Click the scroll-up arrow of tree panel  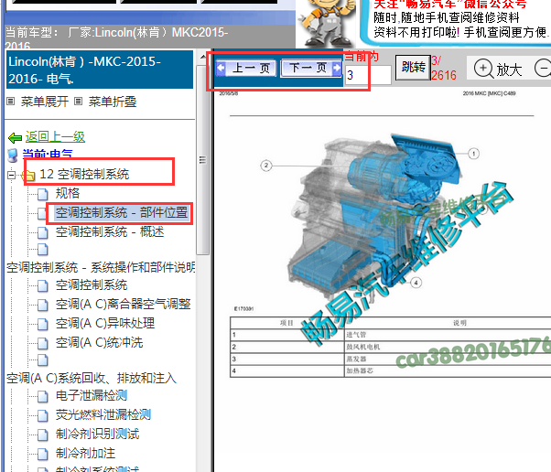203,58
